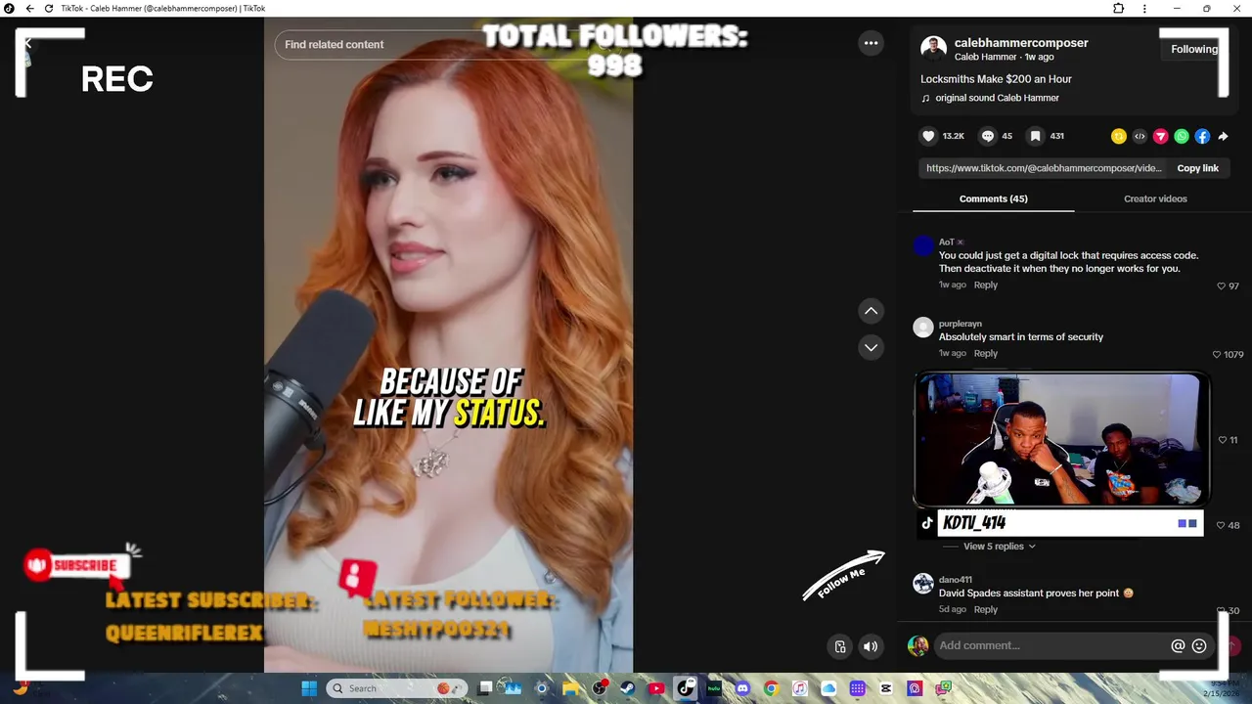Reply to AoT's digital lock comment

[985, 285]
